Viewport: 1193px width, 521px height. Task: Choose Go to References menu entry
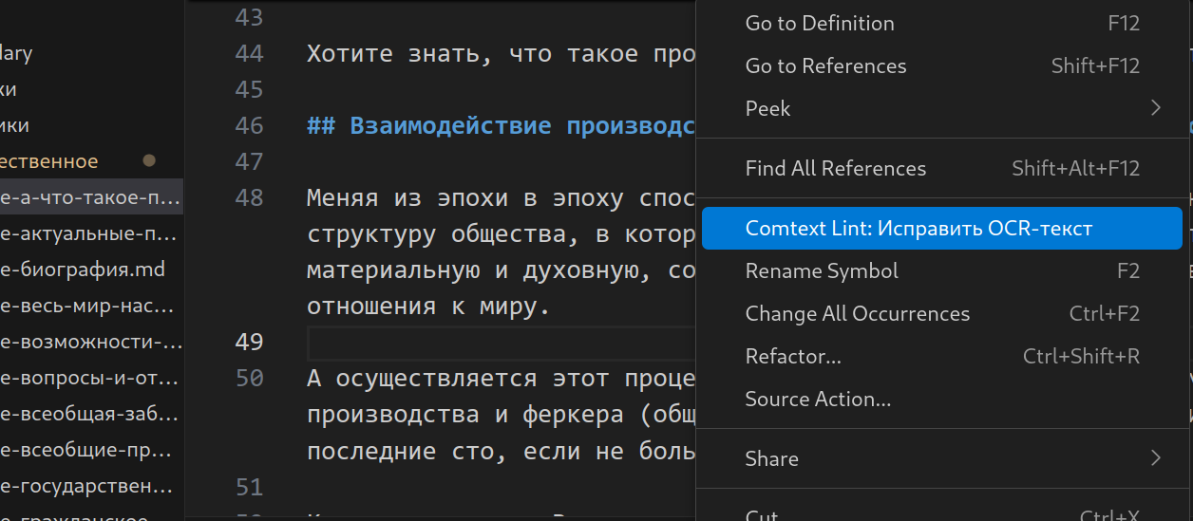click(x=825, y=66)
